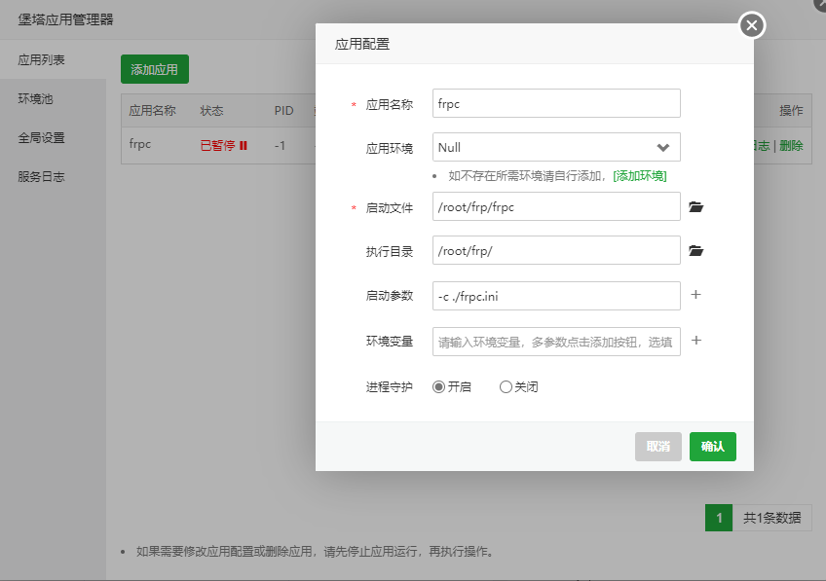
Task: Click the 共1条数据 pagination text
Action: [x=771, y=518]
